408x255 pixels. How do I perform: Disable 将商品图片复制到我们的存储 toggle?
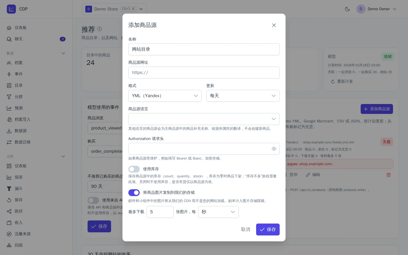[134, 193]
